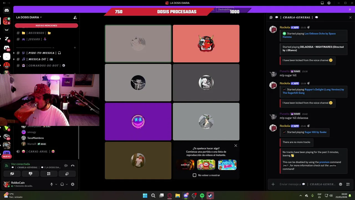Close CHARLA-GENERAL chat panel
355x200 pixels.
350,17
